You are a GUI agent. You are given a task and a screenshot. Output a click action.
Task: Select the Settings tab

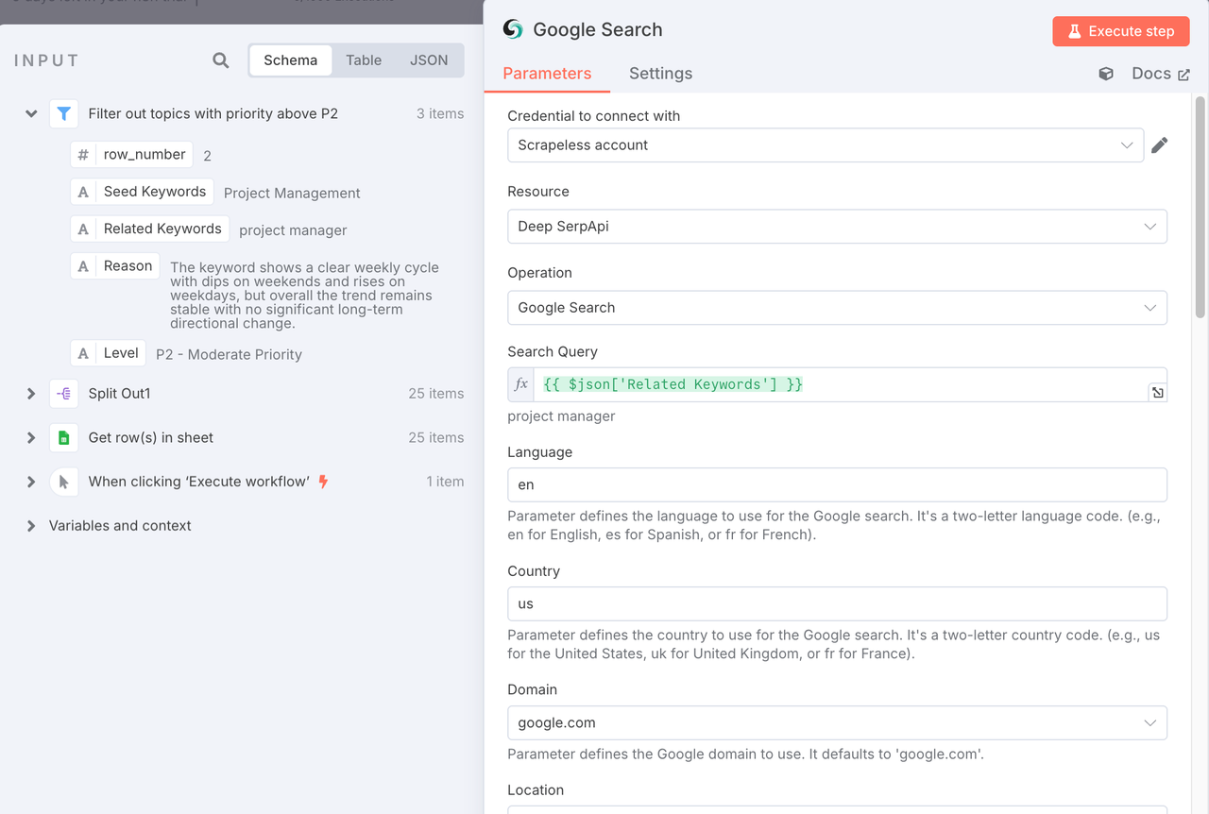660,74
